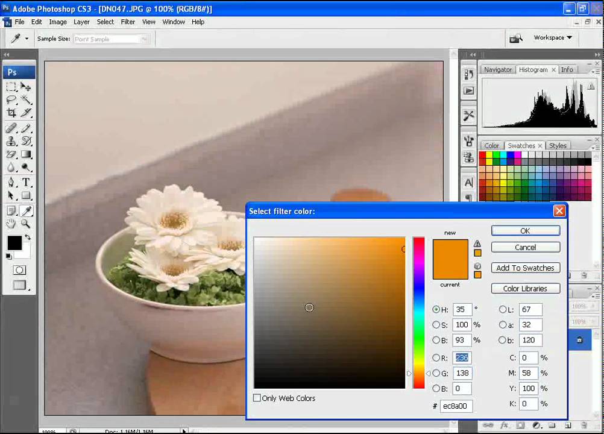
Task: Select the G green radio button
Action: click(436, 373)
